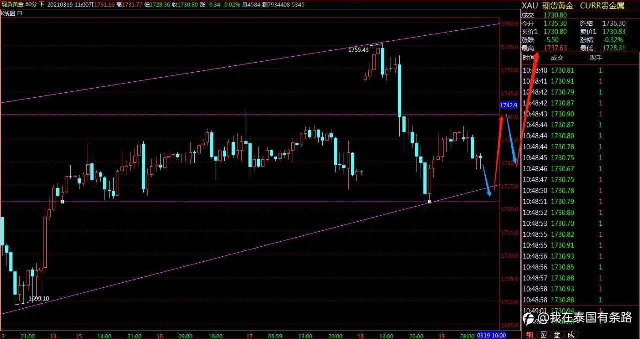
Task: Collapse the K线图 panel box icon
Action: point(19,14)
